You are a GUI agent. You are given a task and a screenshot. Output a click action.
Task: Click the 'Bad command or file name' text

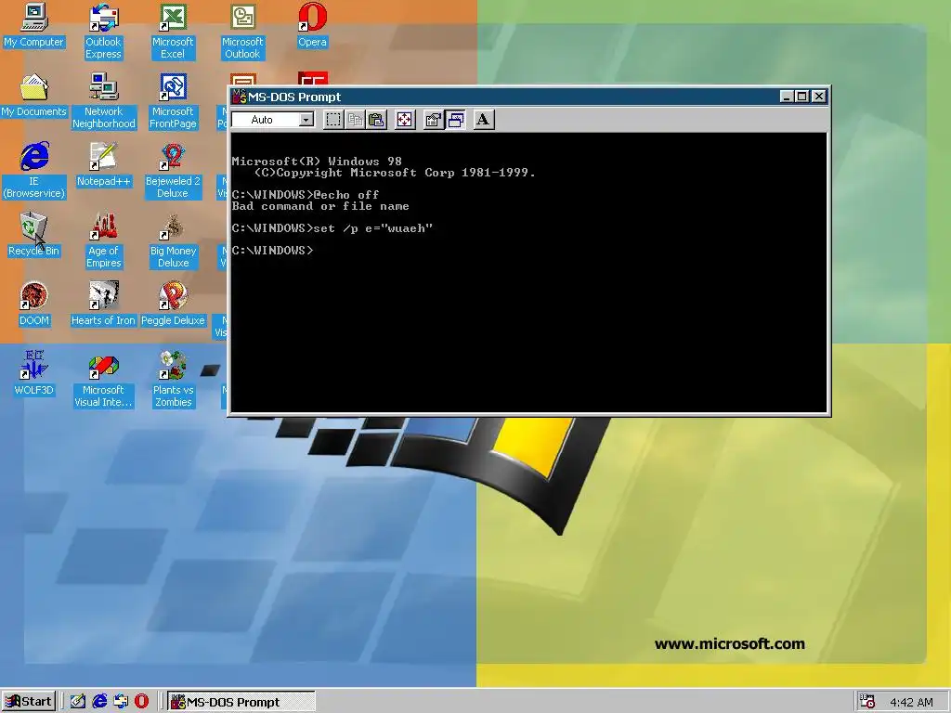[320, 206]
